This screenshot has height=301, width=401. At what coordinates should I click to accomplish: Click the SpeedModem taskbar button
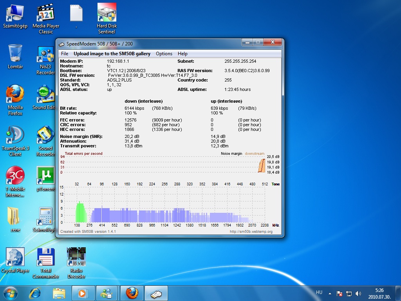click(156, 293)
